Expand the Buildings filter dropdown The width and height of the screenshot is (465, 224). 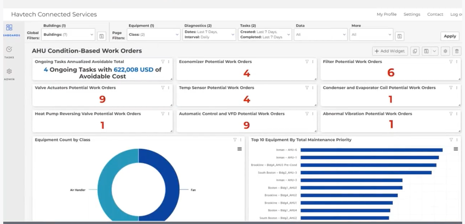68,35
